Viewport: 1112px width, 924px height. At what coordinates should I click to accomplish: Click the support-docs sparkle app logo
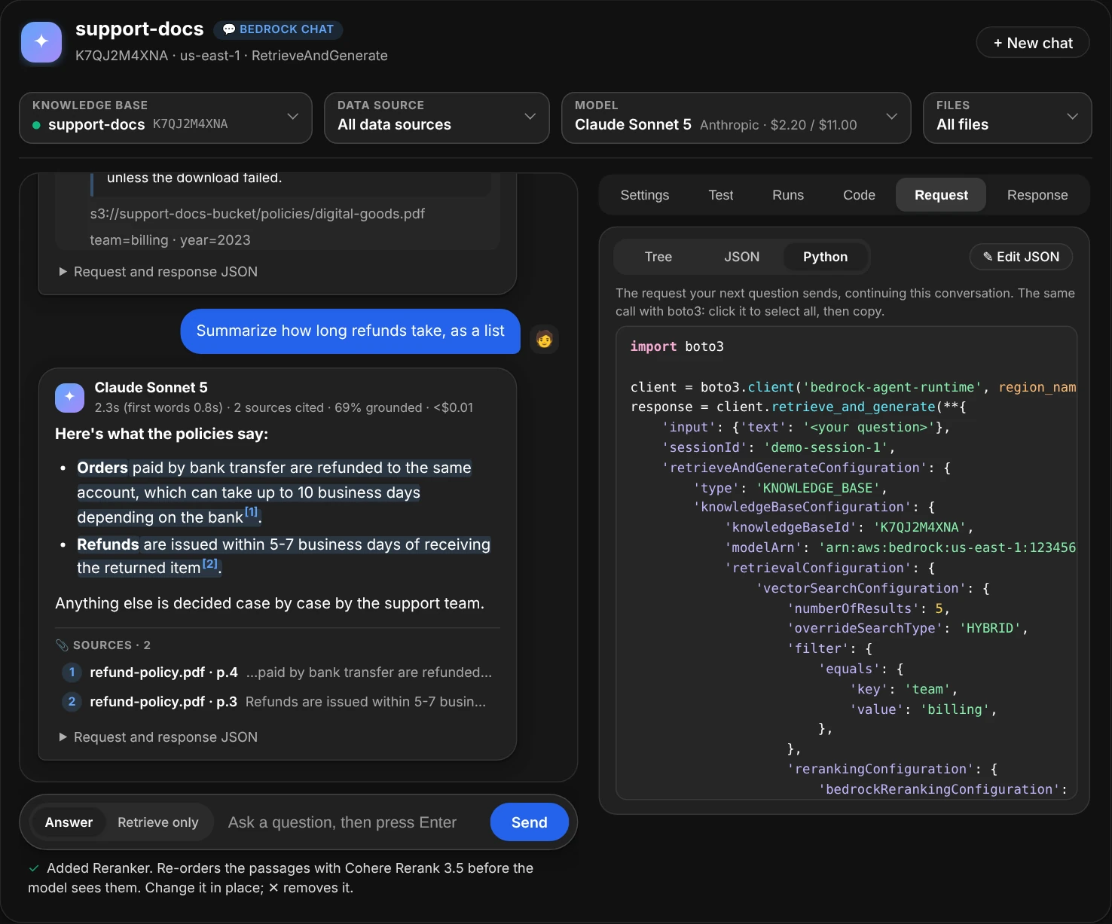click(x=41, y=42)
